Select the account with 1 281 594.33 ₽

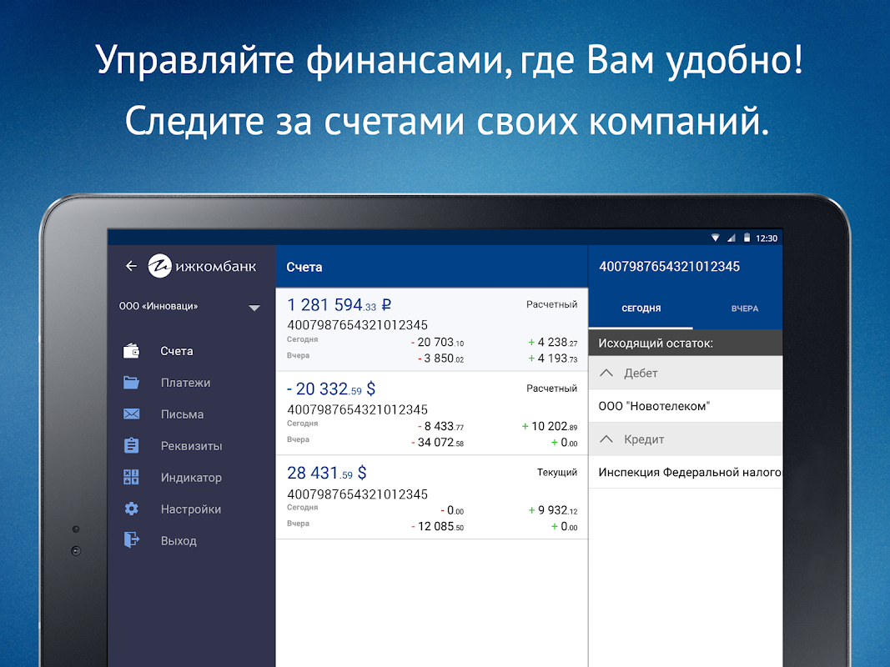431,329
